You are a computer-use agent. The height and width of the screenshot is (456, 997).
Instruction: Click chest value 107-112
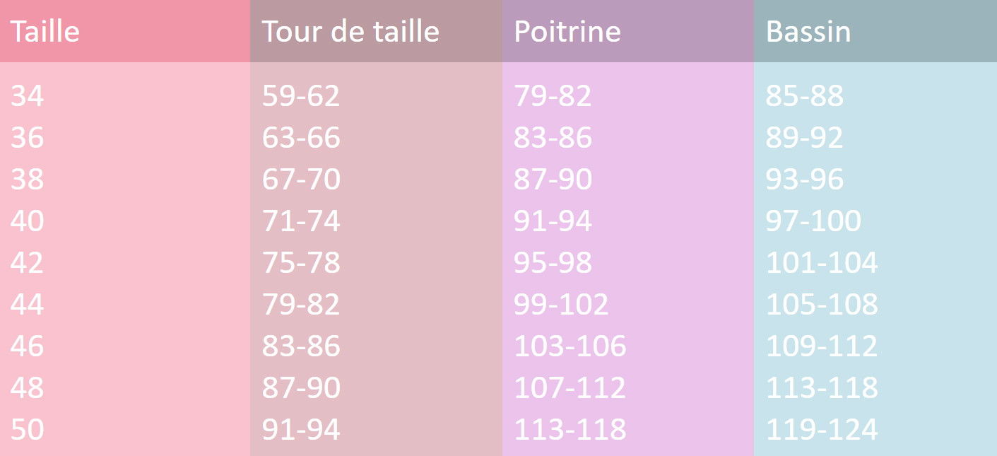(x=570, y=388)
